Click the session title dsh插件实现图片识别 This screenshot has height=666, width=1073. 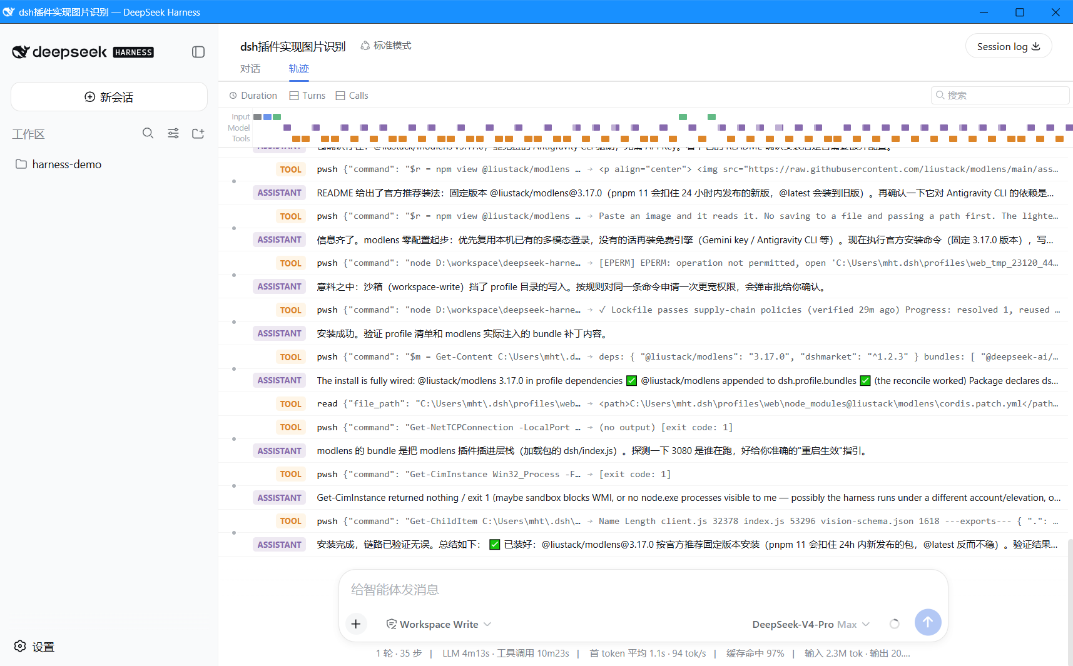[293, 46]
